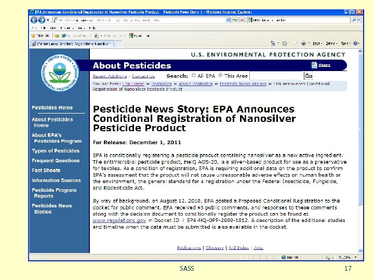Image resolution: width=374 pixels, height=280 pixels.
Task: Open Pesticide Program Reports sidebar link
Action: coord(54,193)
